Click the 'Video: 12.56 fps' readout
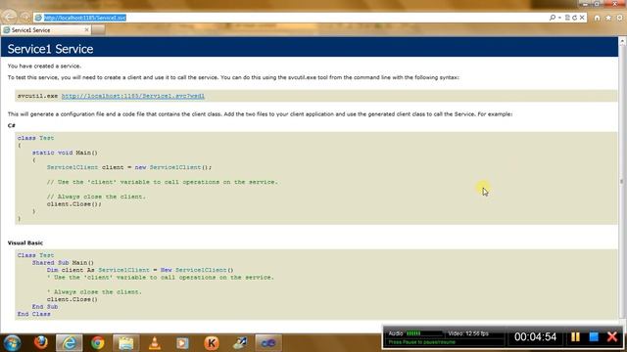This screenshot has width=627, height=352. coord(468,333)
